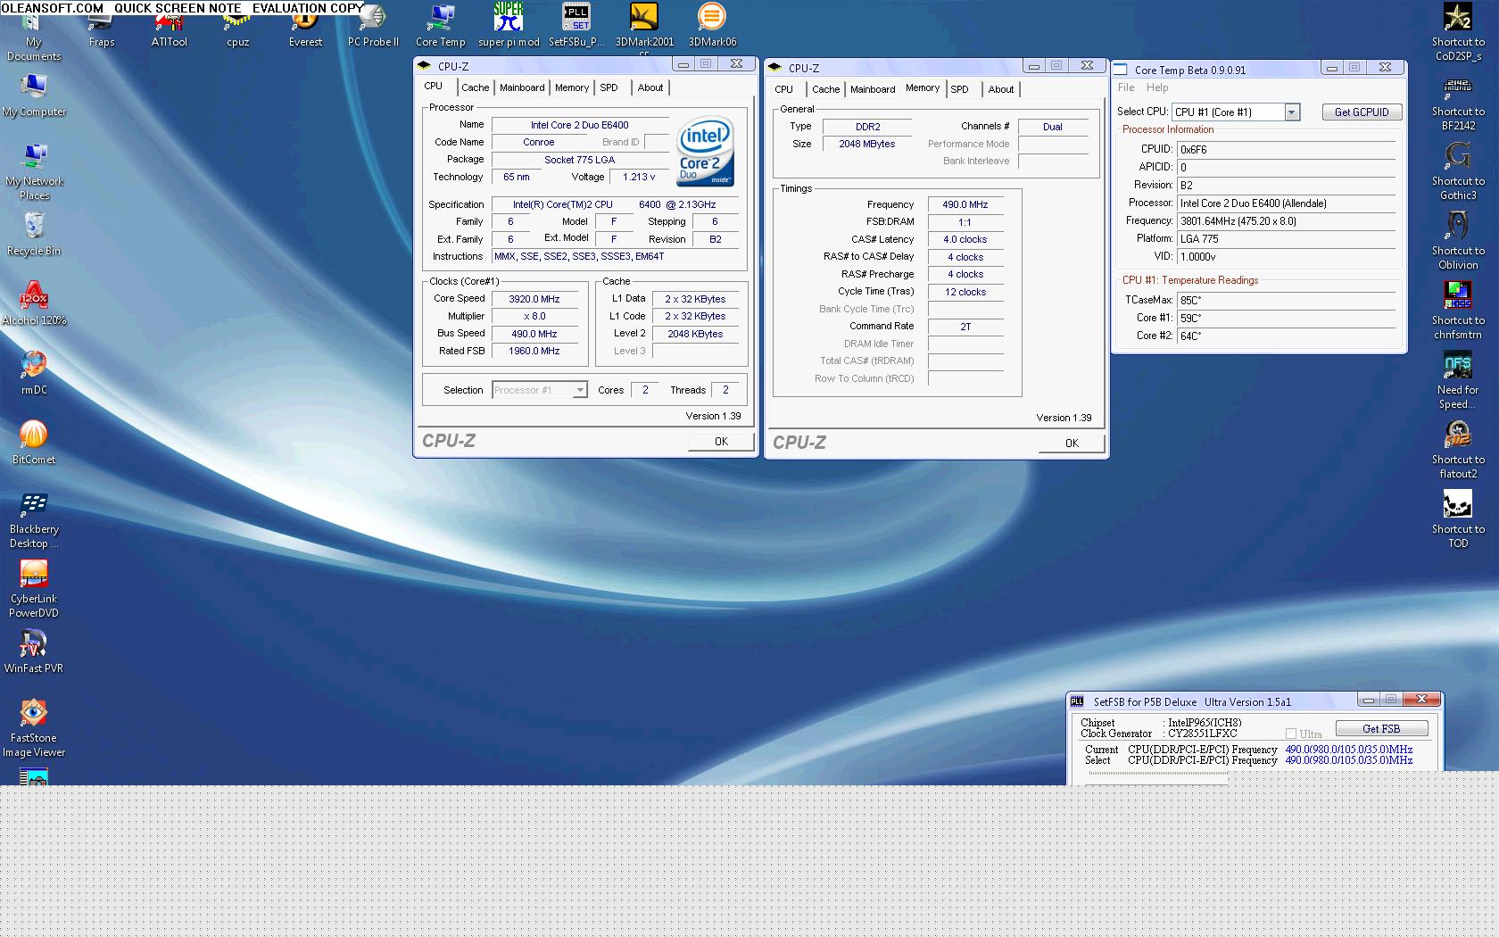Click the Name field Intel Core 2 Duo E6400
Viewport: 1499px width, 937px height.
pyautogui.click(x=580, y=125)
